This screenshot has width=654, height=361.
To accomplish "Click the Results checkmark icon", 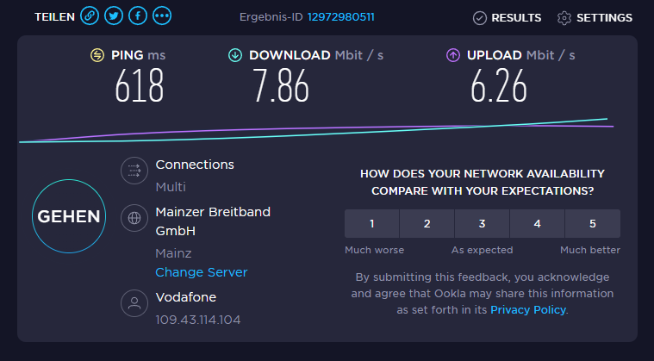I will [x=481, y=17].
